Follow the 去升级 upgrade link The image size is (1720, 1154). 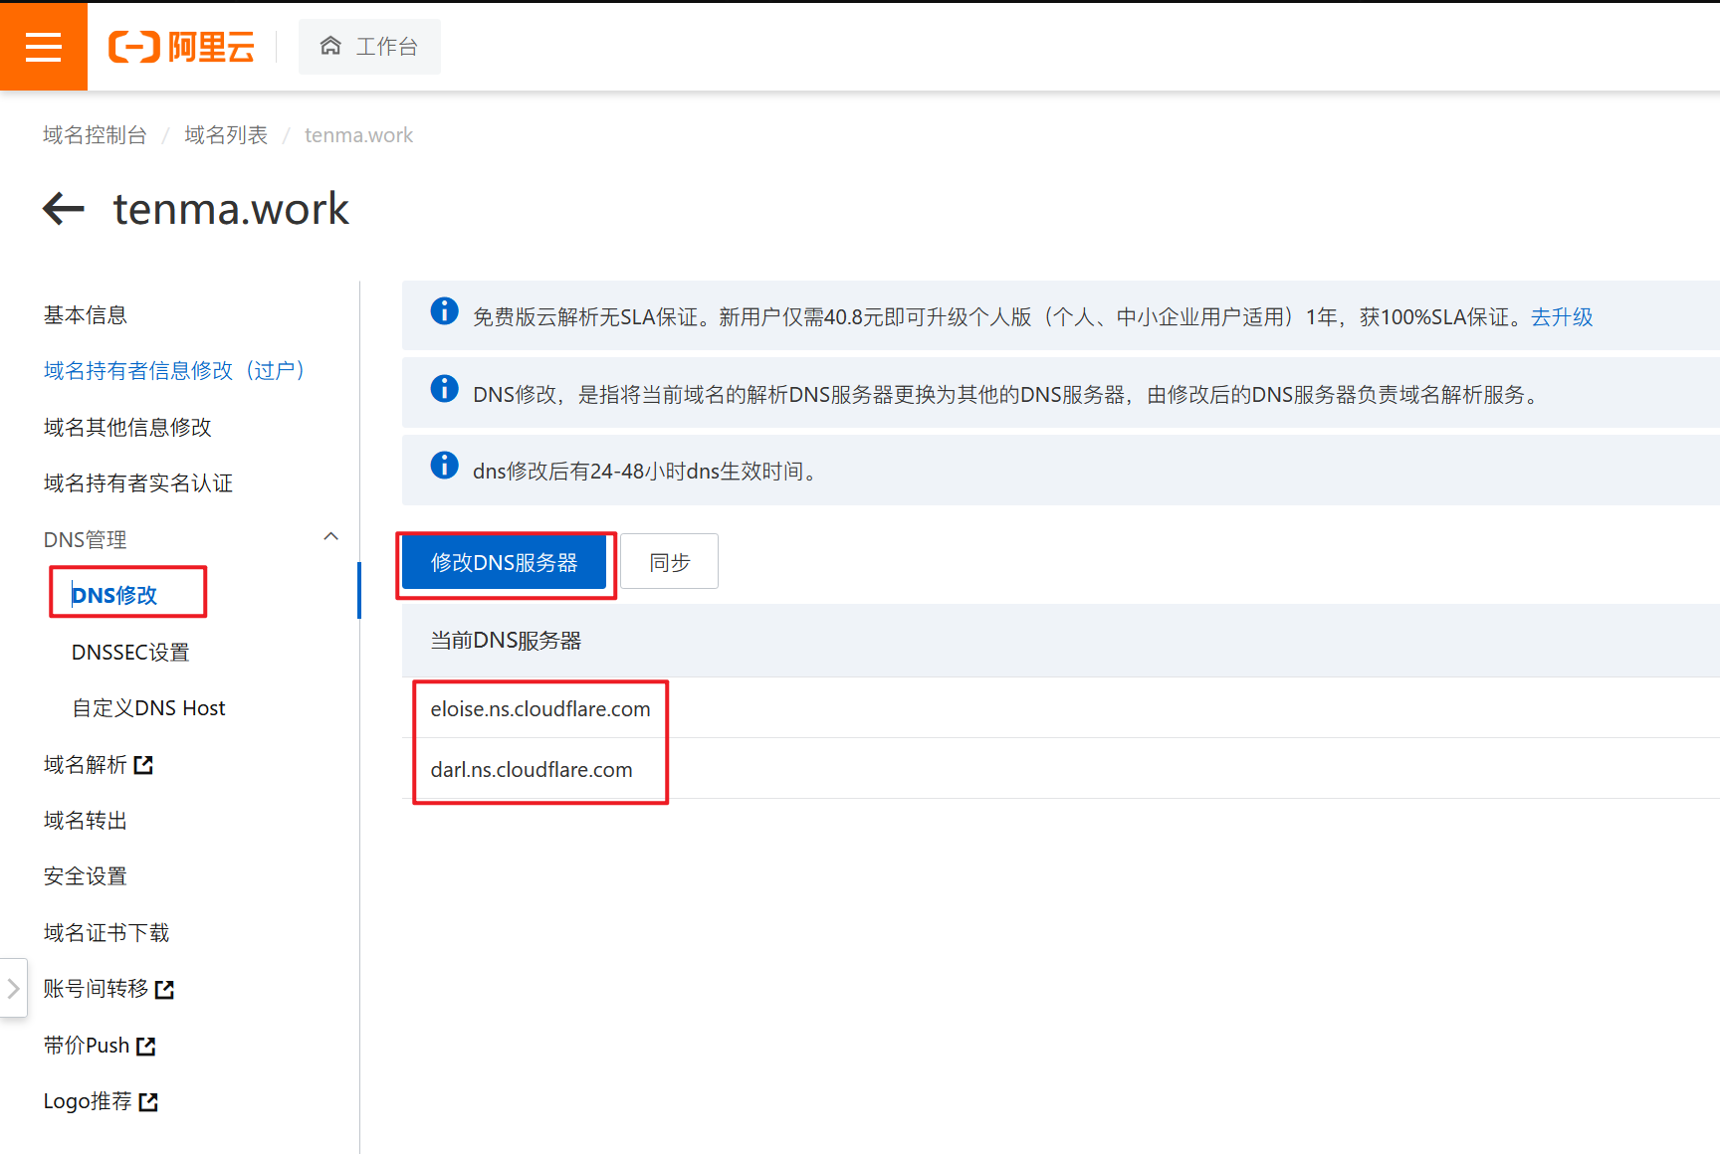(1561, 317)
